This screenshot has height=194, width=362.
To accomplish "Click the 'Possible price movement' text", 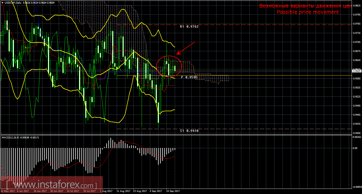I will tap(308, 12).
